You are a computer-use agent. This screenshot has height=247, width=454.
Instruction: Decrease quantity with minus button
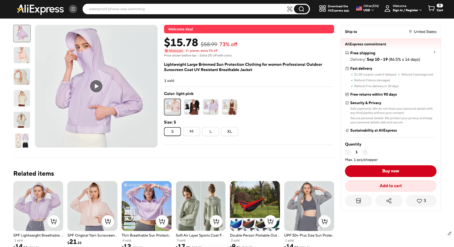coord(348,152)
